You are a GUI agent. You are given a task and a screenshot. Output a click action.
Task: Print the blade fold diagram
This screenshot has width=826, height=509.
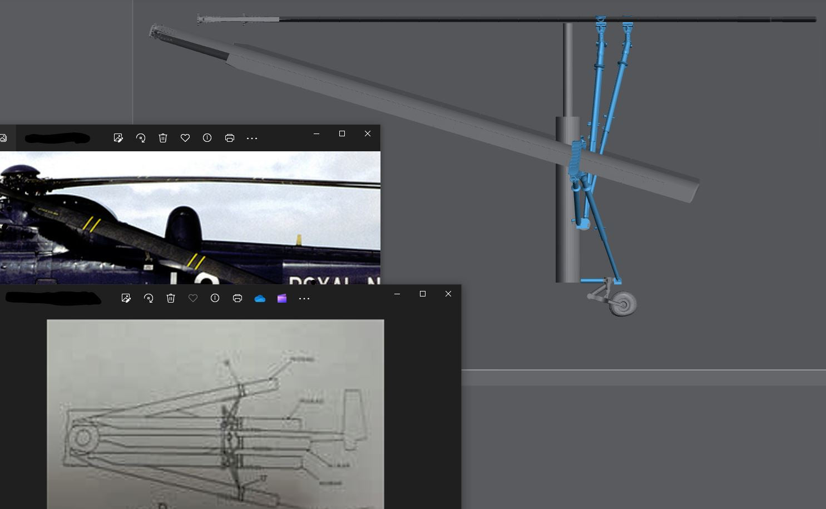pyautogui.click(x=238, y=298)
